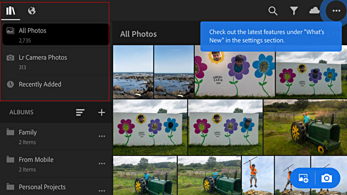Launch the Lr camera capture button
This screenshot has width=347, height=195.
coord(327,178)
